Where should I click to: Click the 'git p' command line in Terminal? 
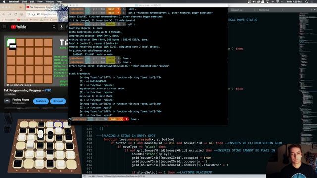(132, 24)
